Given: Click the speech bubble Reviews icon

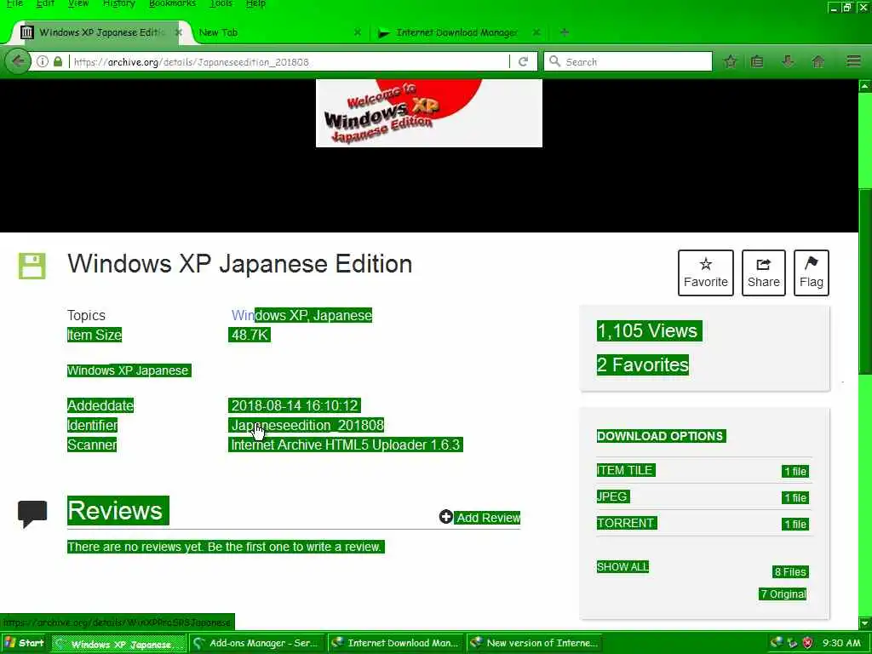Looking at the screenshot, I should tap(32, 513).
